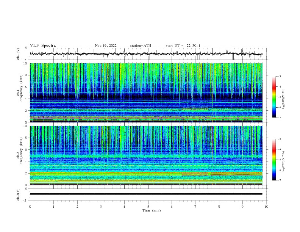Click the lower PSD color scale bar
This screenshot has width=300, height=232.
point(274,160)
